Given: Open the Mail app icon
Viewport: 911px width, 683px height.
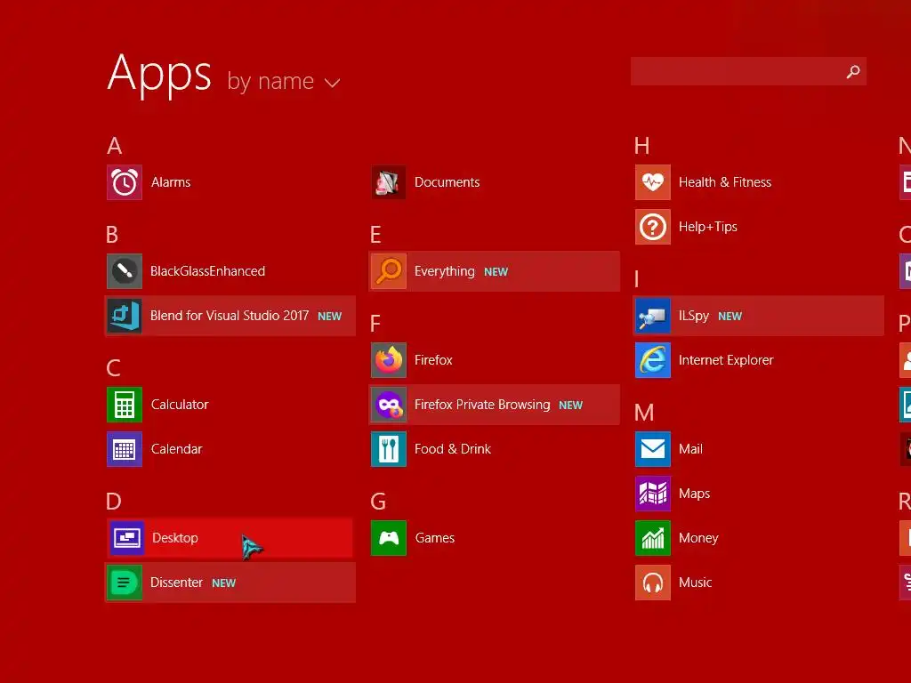Looking at the screenshot, I should click(x=653, y=449).
